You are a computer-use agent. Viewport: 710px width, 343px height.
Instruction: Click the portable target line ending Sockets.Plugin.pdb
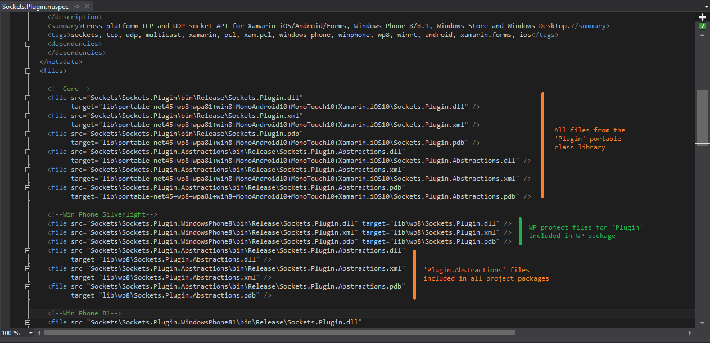(275, 143)
